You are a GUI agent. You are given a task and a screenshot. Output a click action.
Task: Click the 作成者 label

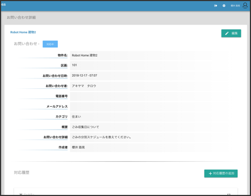[x=63, y=148]
